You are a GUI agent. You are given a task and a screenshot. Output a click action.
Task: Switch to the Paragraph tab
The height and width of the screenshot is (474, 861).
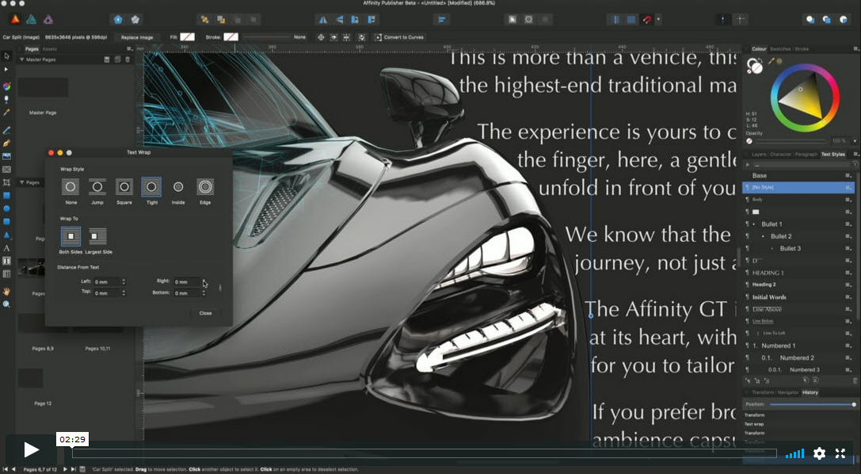point(806,155)
